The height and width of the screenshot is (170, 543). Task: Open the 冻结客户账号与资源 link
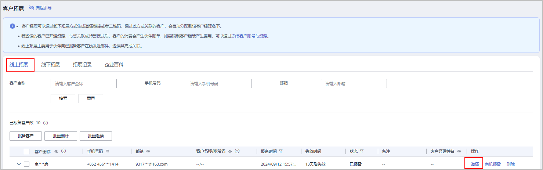[249, 36]
